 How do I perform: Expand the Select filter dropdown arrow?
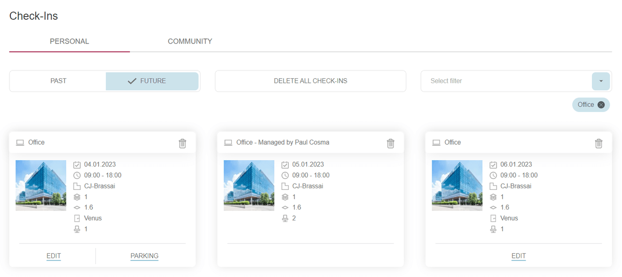(x=601, y=81)
